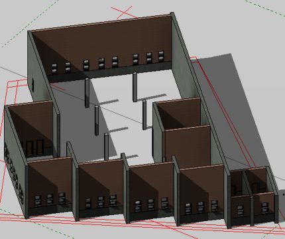Viewport: 285px width, 239px height.
Task: Select the small dark window on the left outer wall
Action: 33,86
